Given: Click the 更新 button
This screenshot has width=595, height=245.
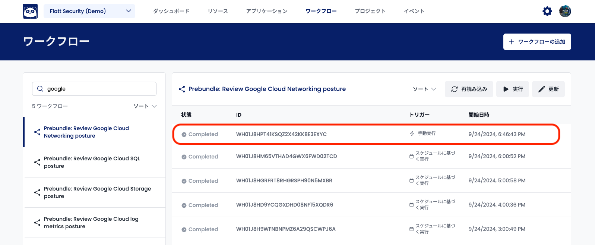Looking at the screenshot, I should [548, 89].
